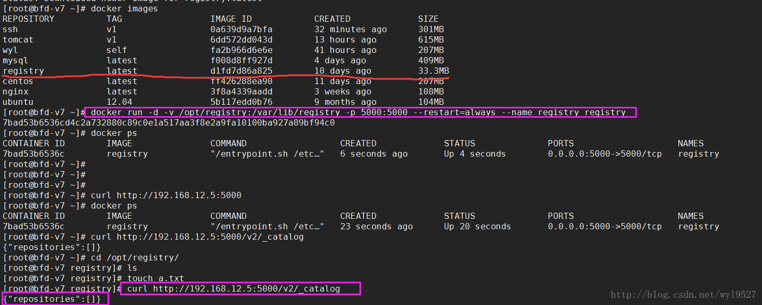Click '13 hours ago' in tomcat row
The image size is (762, 305).
[x=345, y=39]
